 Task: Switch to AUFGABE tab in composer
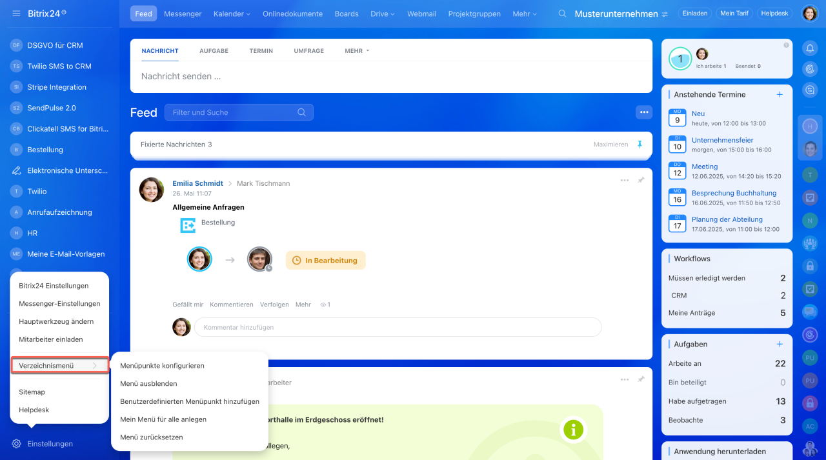click(x=214, y=51)
